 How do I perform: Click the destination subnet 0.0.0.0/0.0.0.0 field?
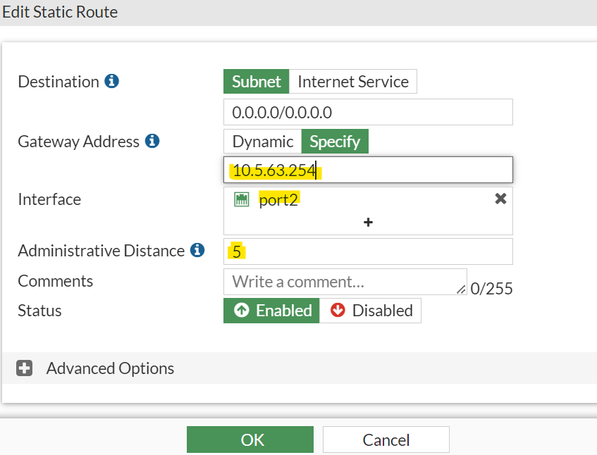368,112
